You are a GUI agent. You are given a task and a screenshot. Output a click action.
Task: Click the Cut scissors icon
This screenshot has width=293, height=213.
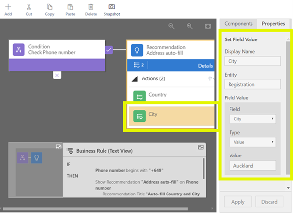[x=29, y=8]
